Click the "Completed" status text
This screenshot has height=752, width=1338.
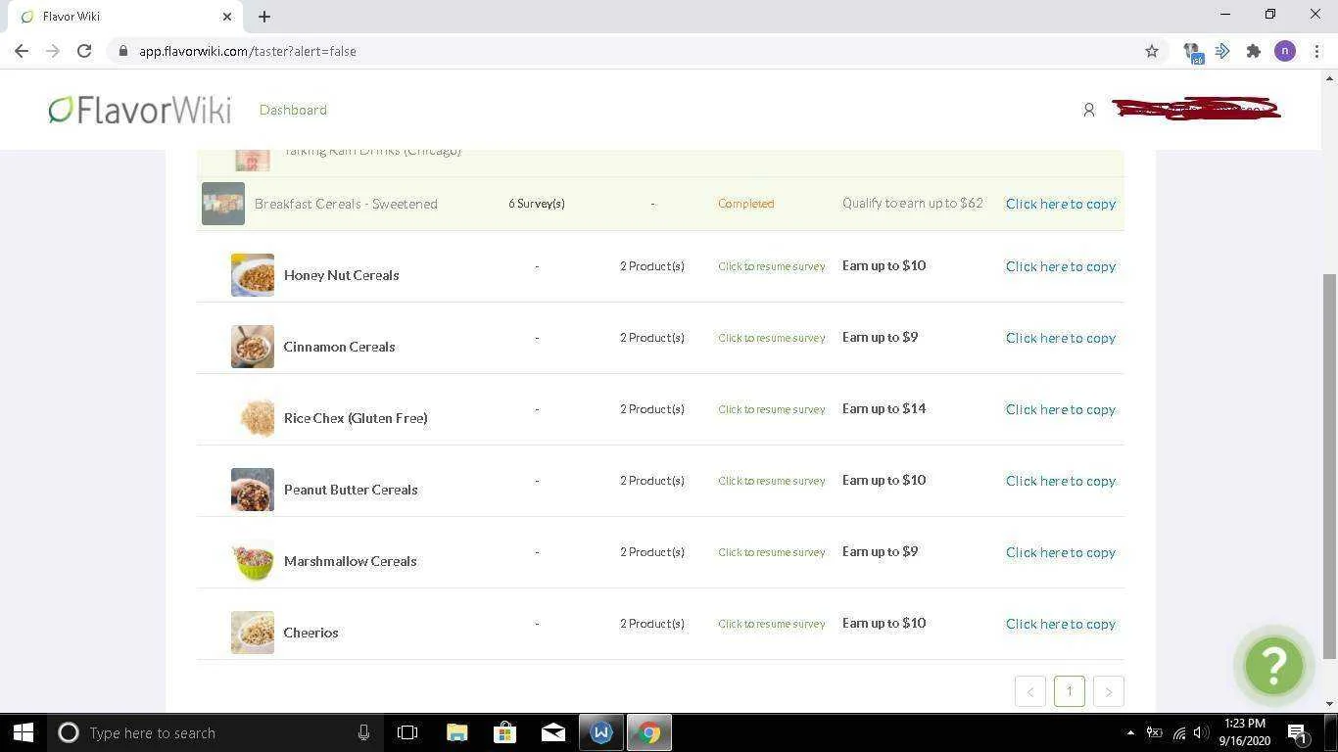pos(746,204)
